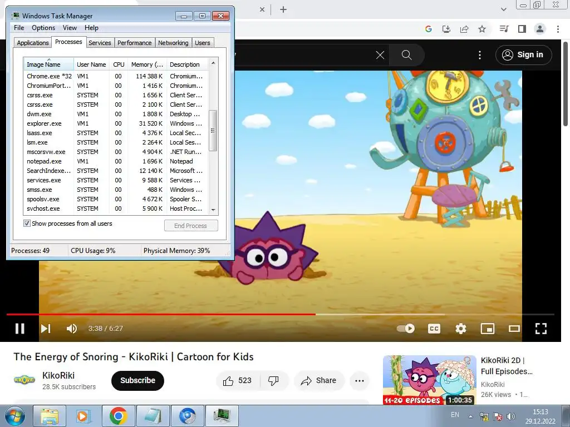The height and width of the screenshot is (427, 570).
Task: Open Task Manager Help menu
Action: [91, 28]
